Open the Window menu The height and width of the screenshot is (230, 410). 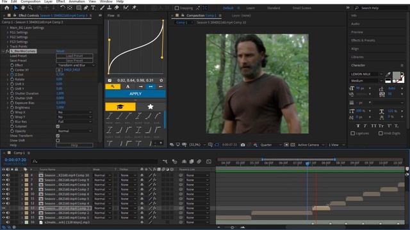pos(106,1)
